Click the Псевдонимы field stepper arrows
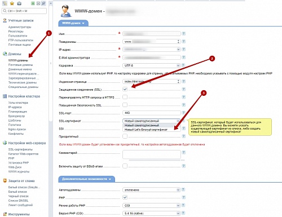 178,41
